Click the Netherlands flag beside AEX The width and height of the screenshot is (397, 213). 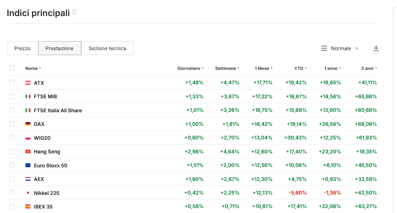point(28,179)
